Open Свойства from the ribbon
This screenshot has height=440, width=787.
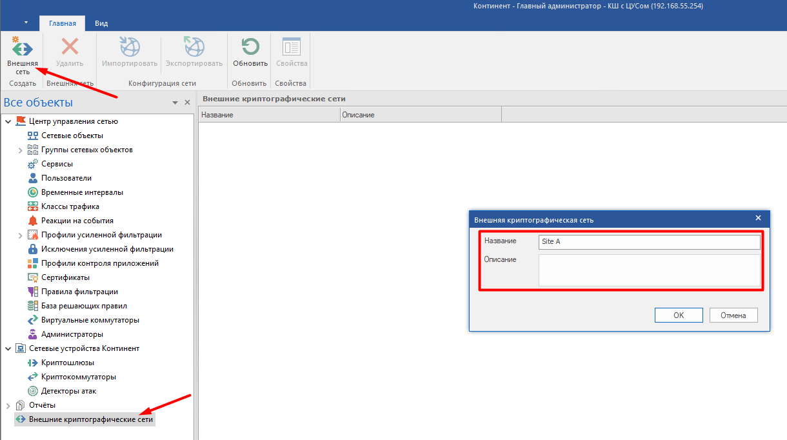pyautogui.click(x=292, y=48)
